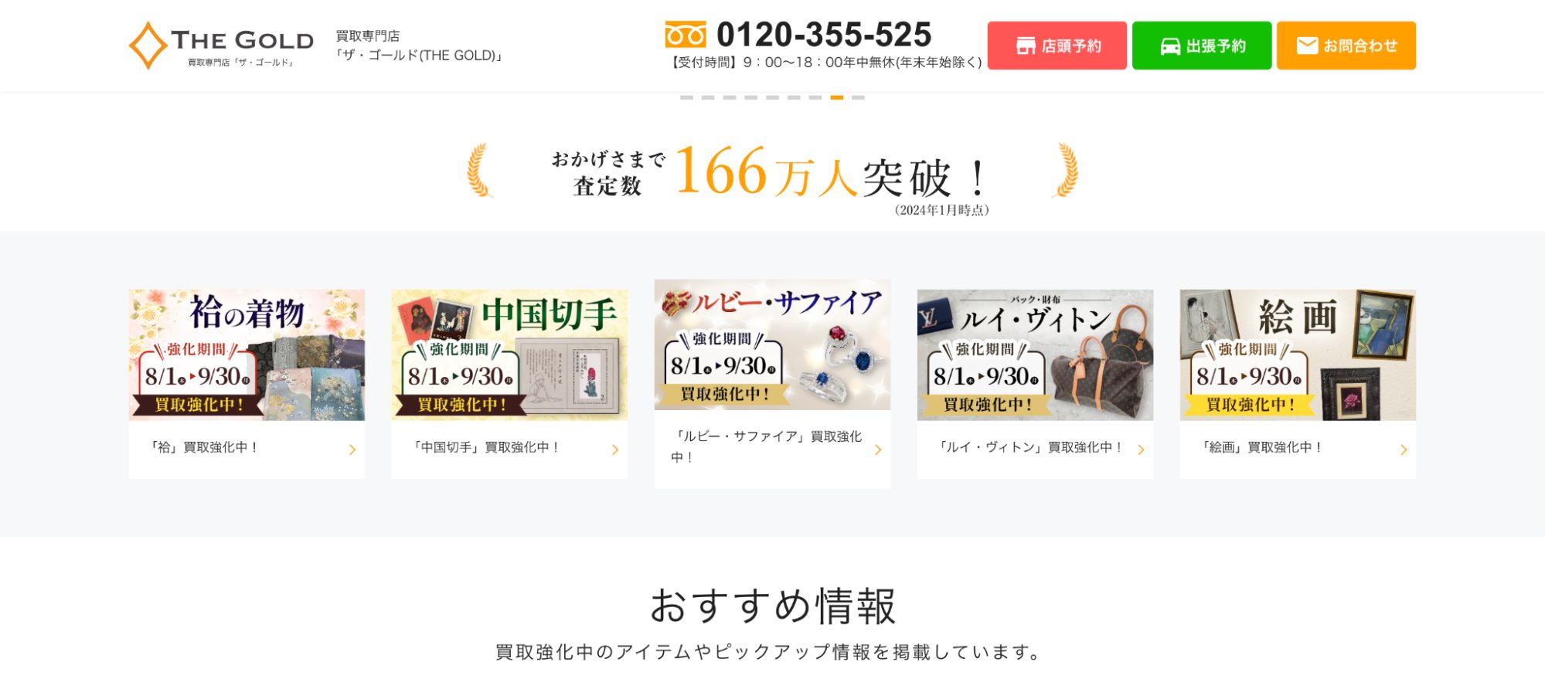Click arrow next to 「絵画」買取強化中！
The height and width of the screenshot is (699, 1545).
click(1404, 450)
